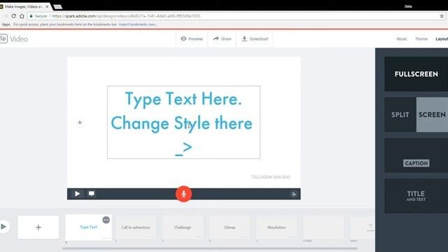
Task: Bookmark this page with the star icon
Action: 442,16
